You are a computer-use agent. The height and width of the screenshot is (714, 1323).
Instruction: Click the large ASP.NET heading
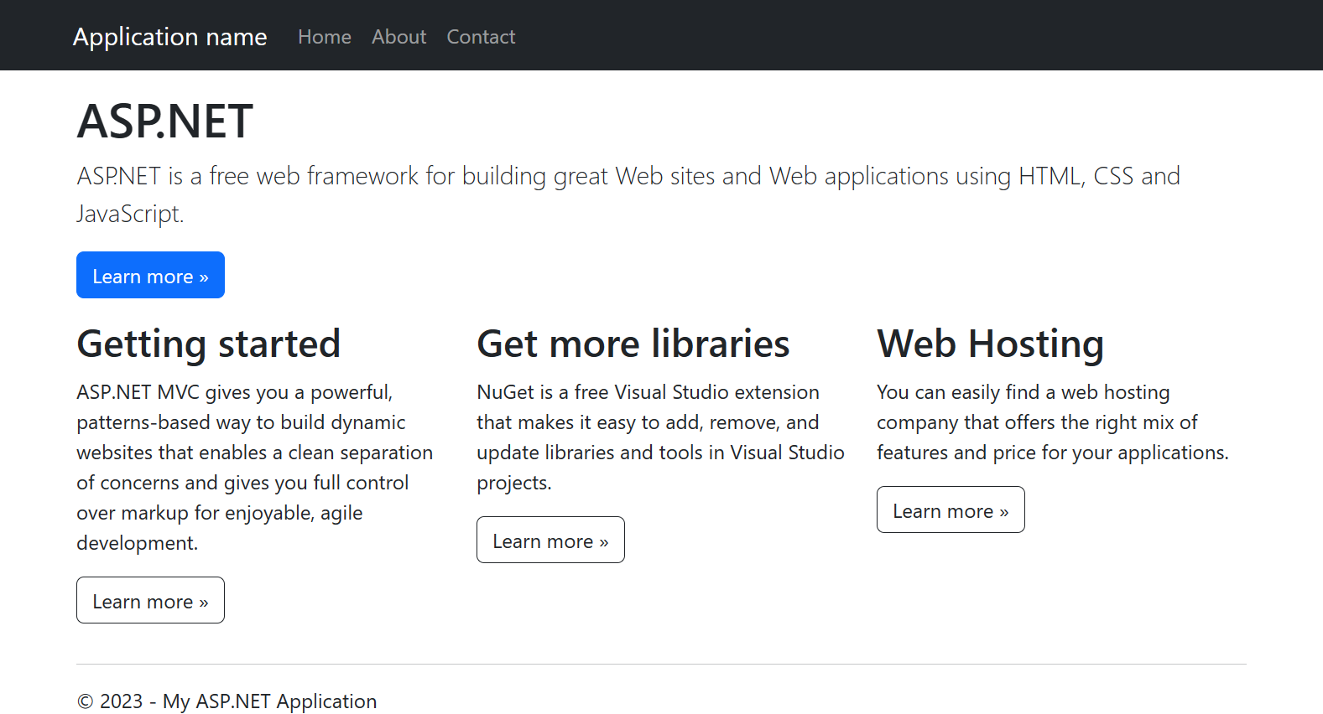pos(164,121)
